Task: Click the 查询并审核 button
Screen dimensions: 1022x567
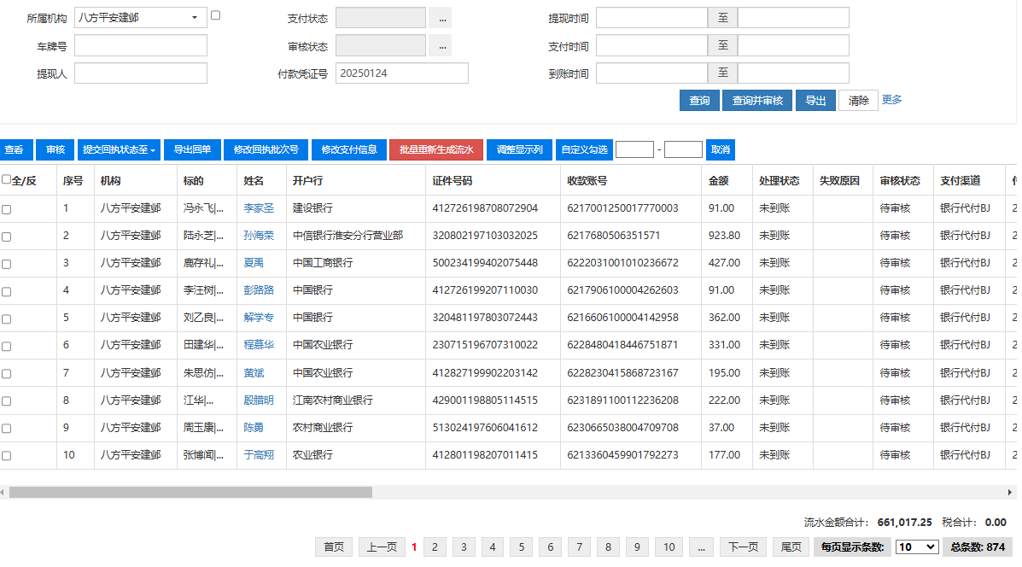Action: pos(757,101)
